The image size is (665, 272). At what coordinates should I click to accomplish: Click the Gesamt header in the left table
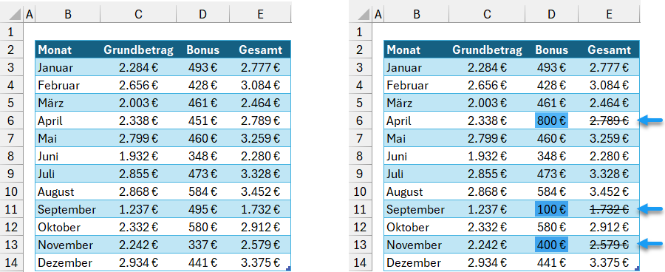click(260, 50)
